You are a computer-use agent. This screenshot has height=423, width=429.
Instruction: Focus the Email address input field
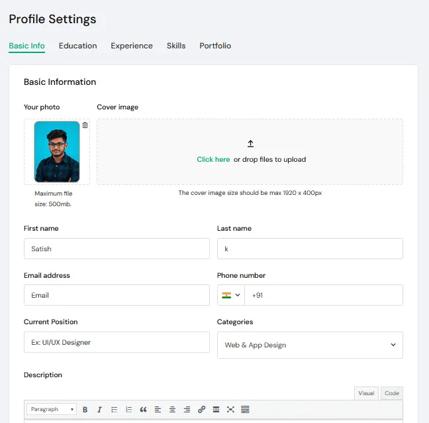tap(117, 295)
